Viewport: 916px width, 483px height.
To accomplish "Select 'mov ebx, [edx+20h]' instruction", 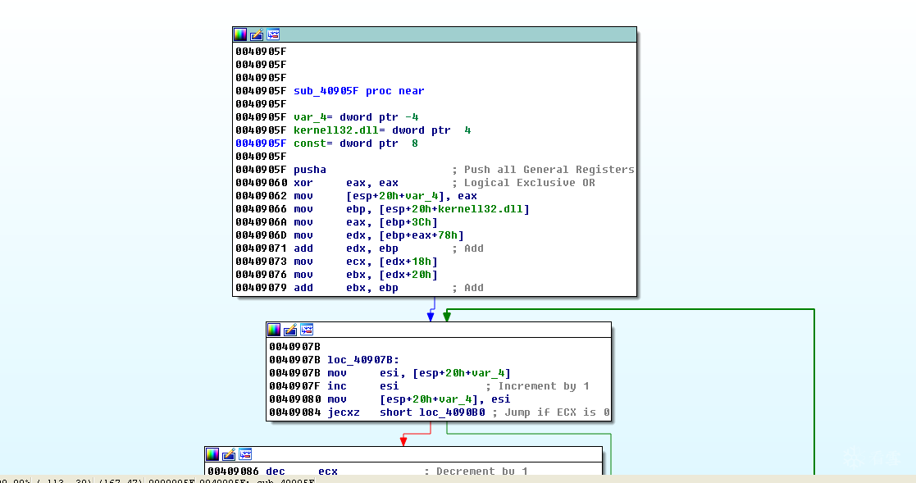I will coord(365,275).
